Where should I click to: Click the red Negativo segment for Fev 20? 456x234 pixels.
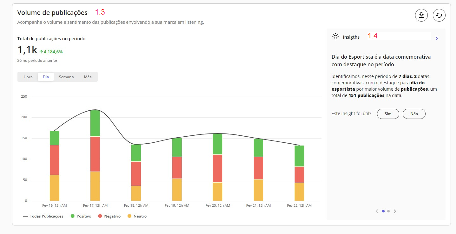tap(218, 168)
